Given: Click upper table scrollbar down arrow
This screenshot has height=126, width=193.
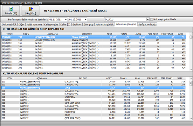Looking at the screenshot, I should point(191,70).
